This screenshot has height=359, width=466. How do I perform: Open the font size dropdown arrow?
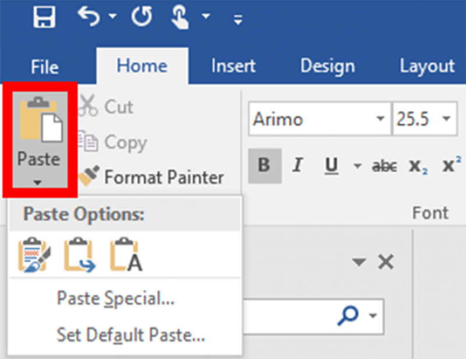446,119
